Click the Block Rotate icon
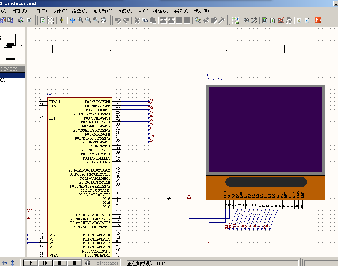 [179, 20]
